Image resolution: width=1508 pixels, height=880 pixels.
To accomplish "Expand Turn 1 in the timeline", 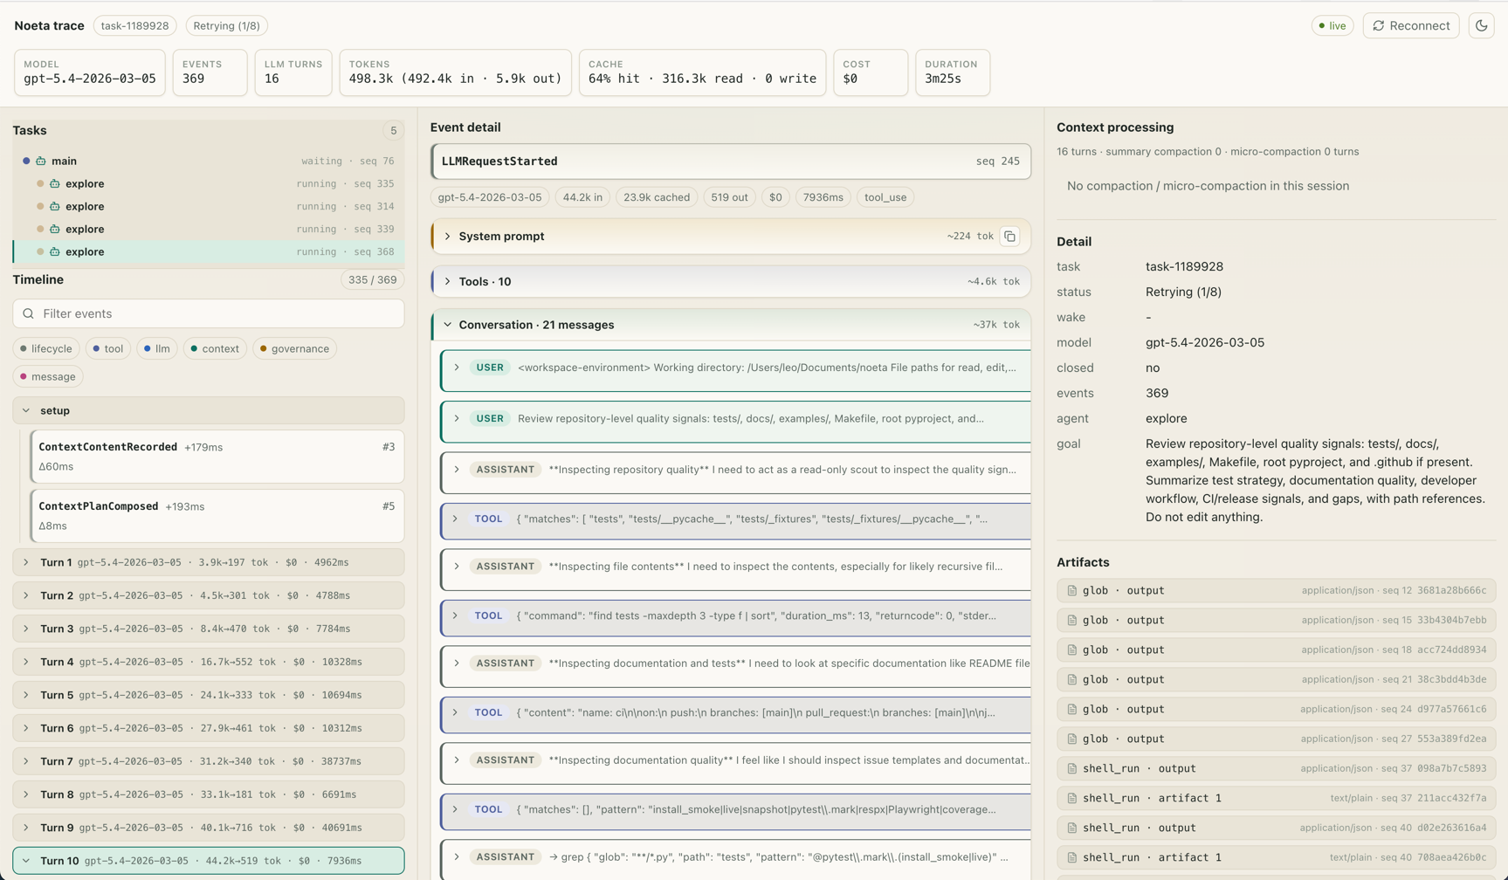I will 209,562.
